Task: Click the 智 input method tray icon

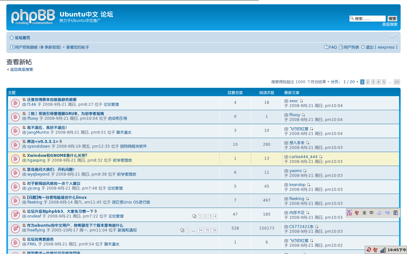Action: (375, 250)
